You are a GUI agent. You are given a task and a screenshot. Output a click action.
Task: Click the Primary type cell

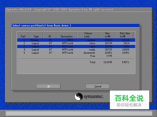click(x=35, y=40)
